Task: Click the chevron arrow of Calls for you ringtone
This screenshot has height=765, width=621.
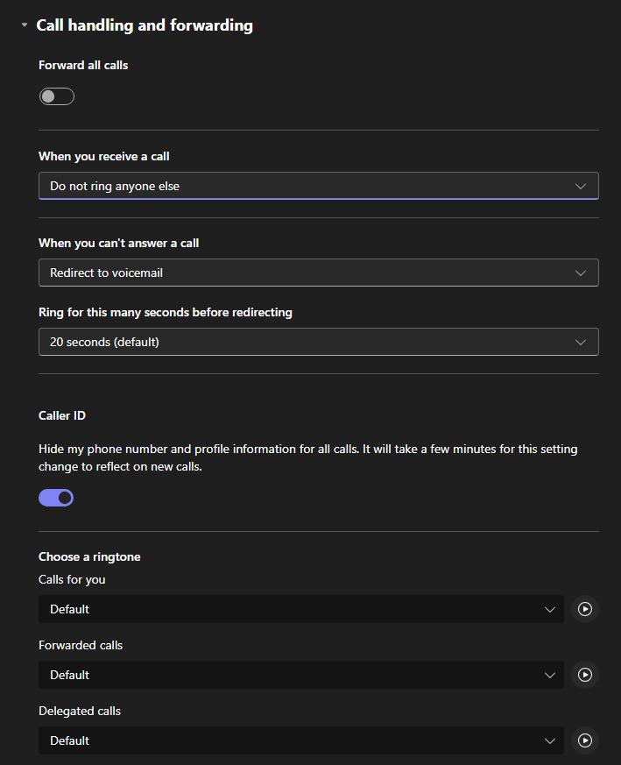Action: tap(550, 609)
